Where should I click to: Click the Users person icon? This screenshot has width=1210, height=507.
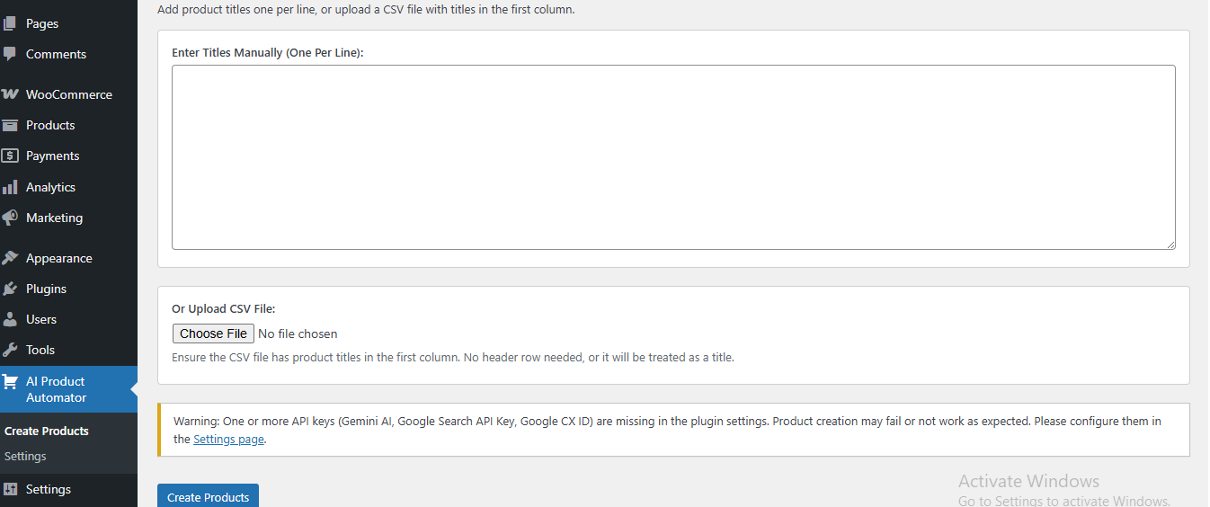click(10, 319)
